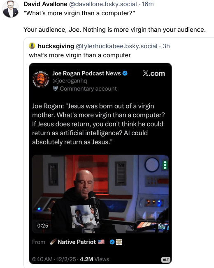Click the Joe Rogan Podcast News logo
Screen dimensions: 214x268
coord(41,80)
